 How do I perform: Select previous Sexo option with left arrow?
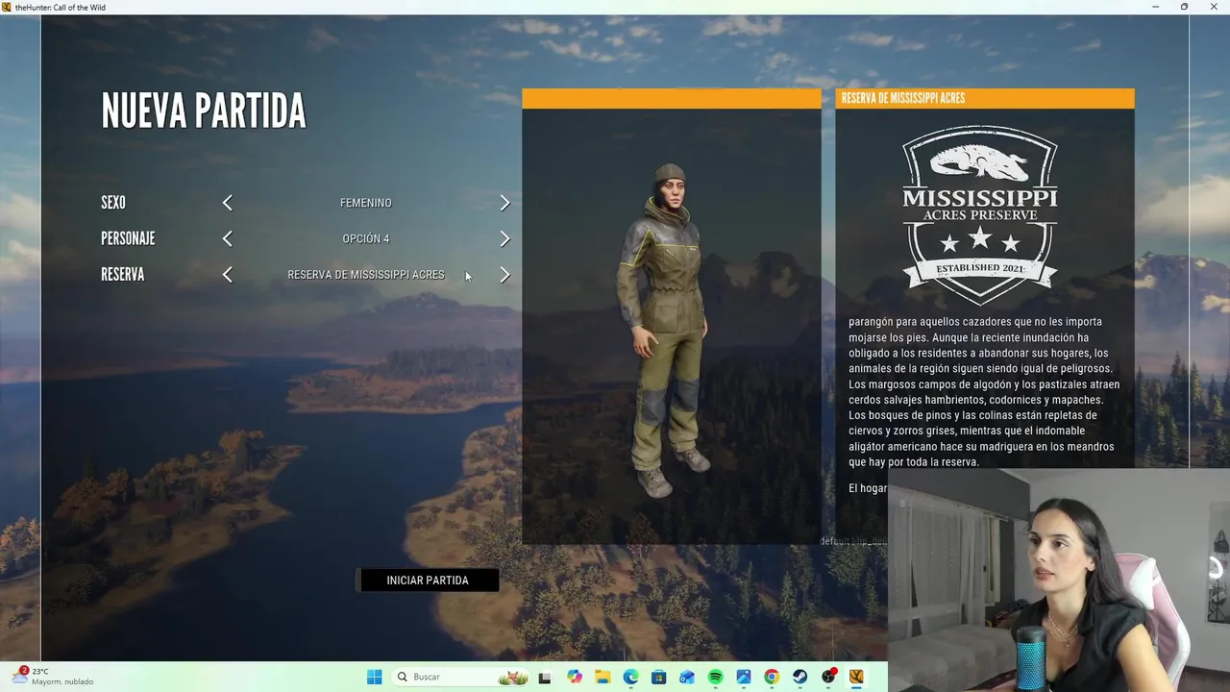coord(227,203)
